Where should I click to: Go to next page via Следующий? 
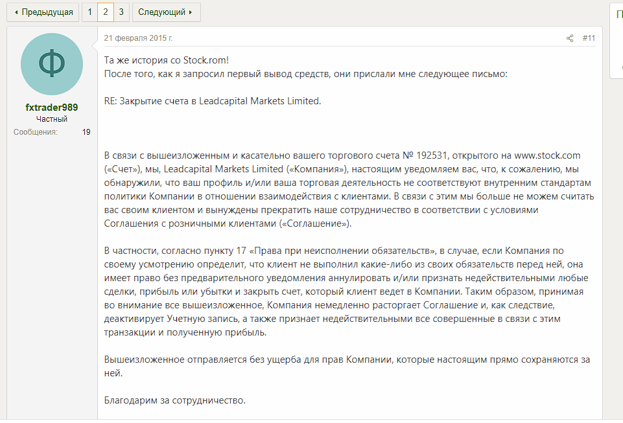(166, 12)
